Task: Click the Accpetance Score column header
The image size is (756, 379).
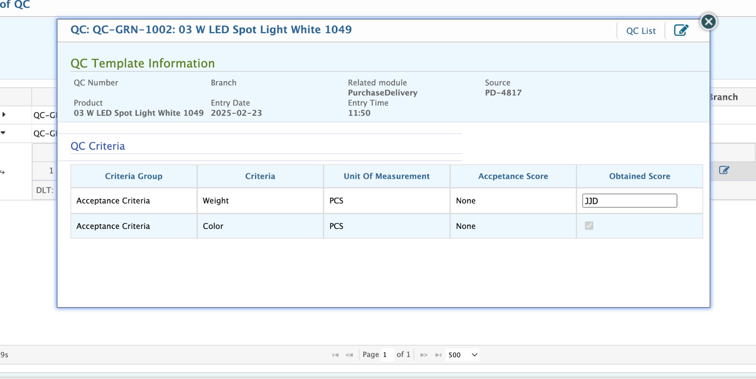Action: (x=513, y=176)
